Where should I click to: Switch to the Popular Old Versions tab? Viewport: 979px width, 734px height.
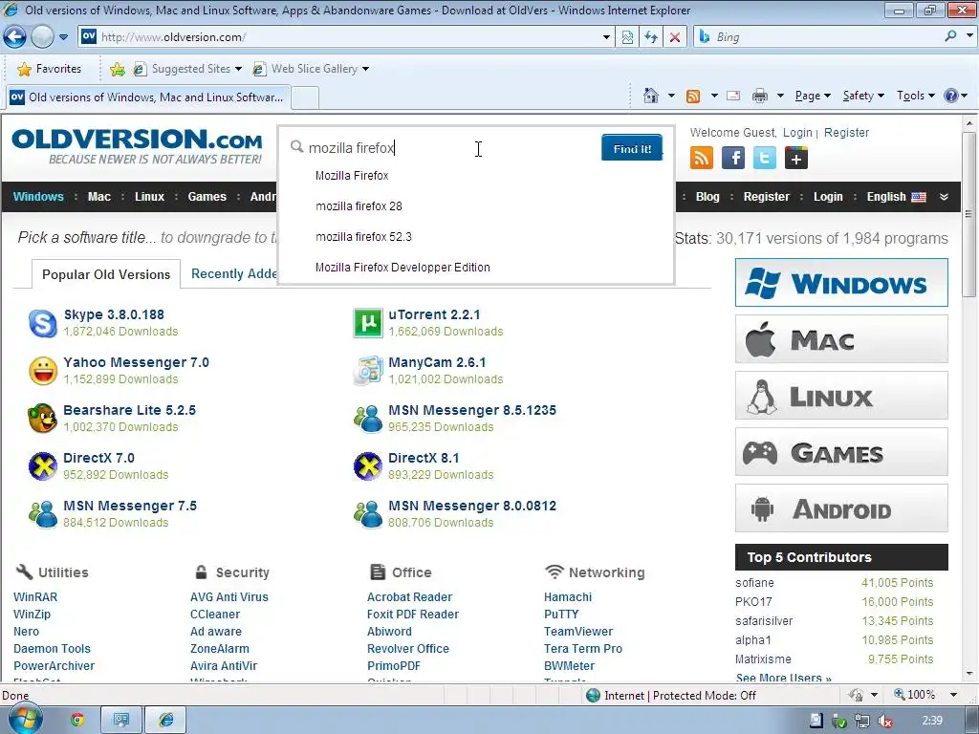pos(106,274)
